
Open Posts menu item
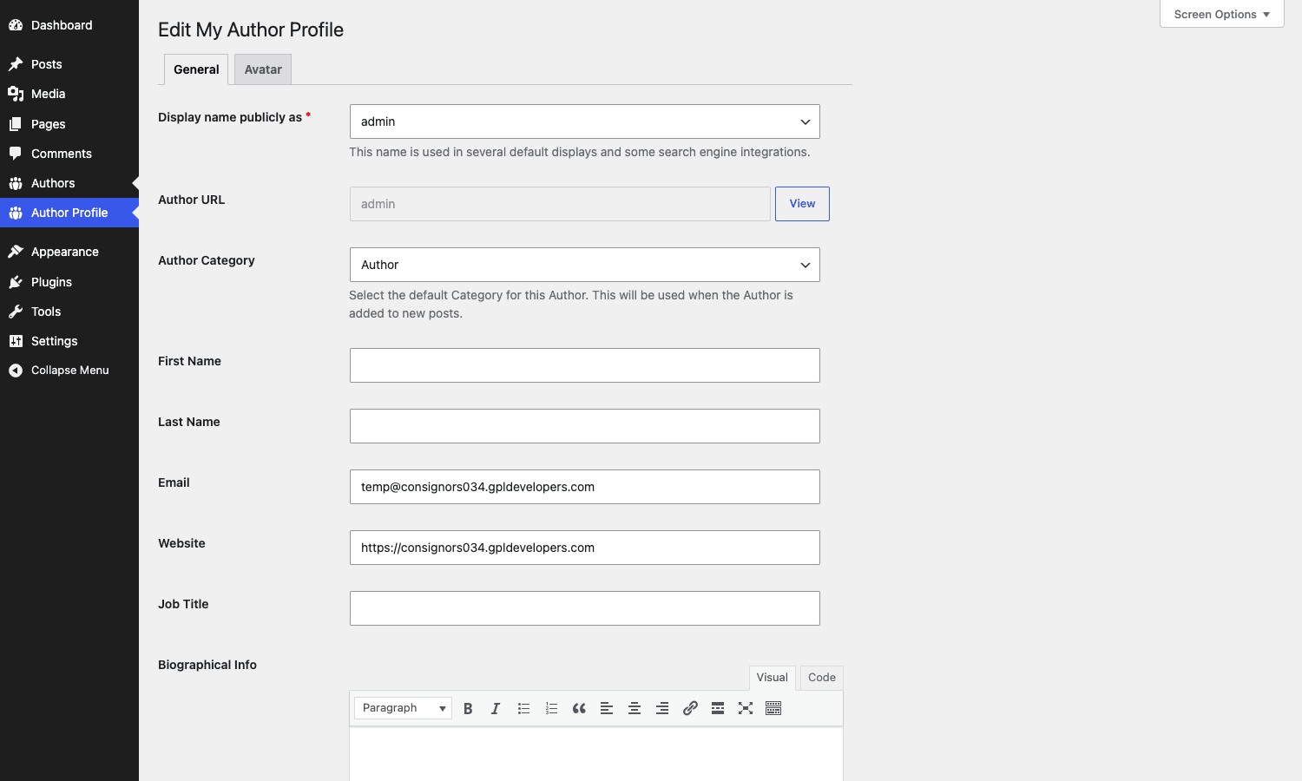coord(69,64)
